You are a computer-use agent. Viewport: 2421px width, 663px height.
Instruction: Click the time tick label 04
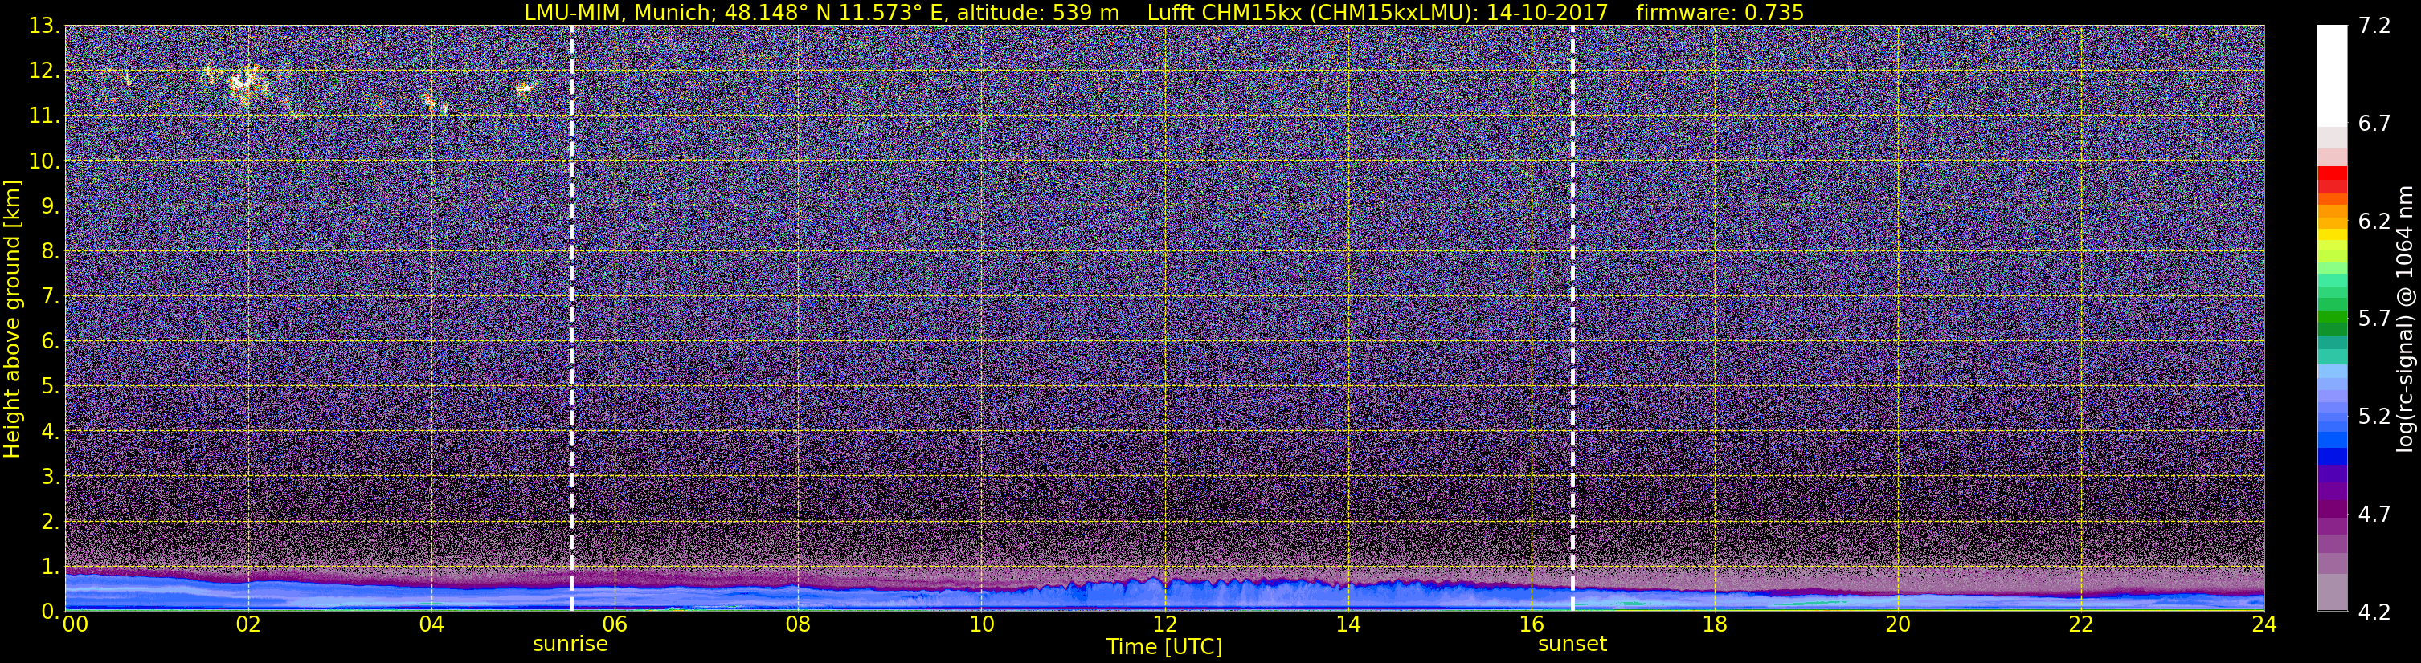coord(431,624)
